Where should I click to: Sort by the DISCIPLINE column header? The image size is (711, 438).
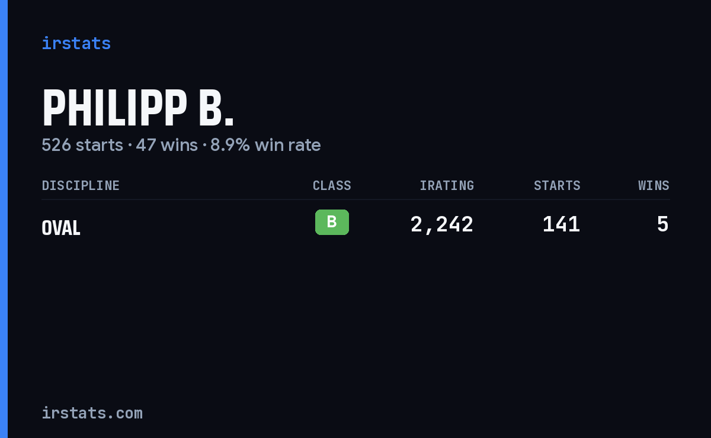coord(81,185)
